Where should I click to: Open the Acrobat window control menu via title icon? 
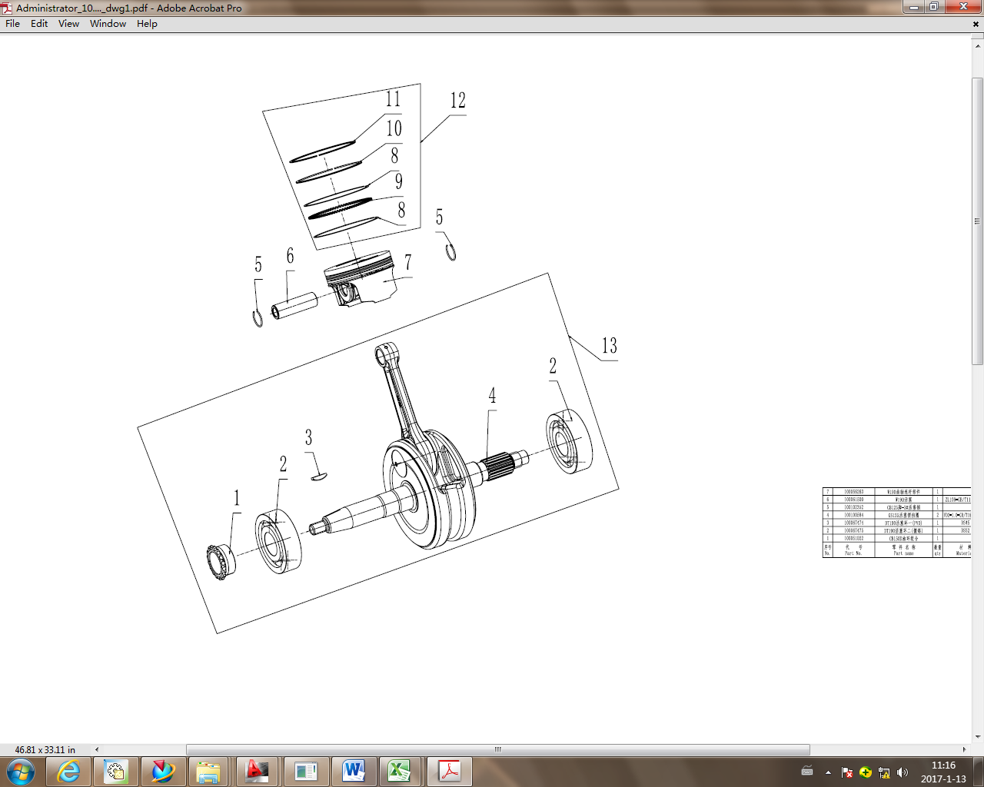point(6,8)
